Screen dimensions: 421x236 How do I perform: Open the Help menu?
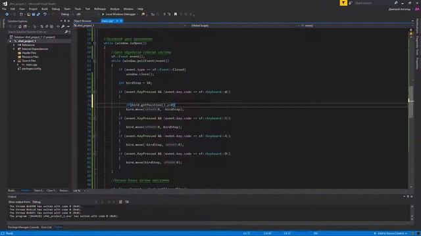click(140, 9)
